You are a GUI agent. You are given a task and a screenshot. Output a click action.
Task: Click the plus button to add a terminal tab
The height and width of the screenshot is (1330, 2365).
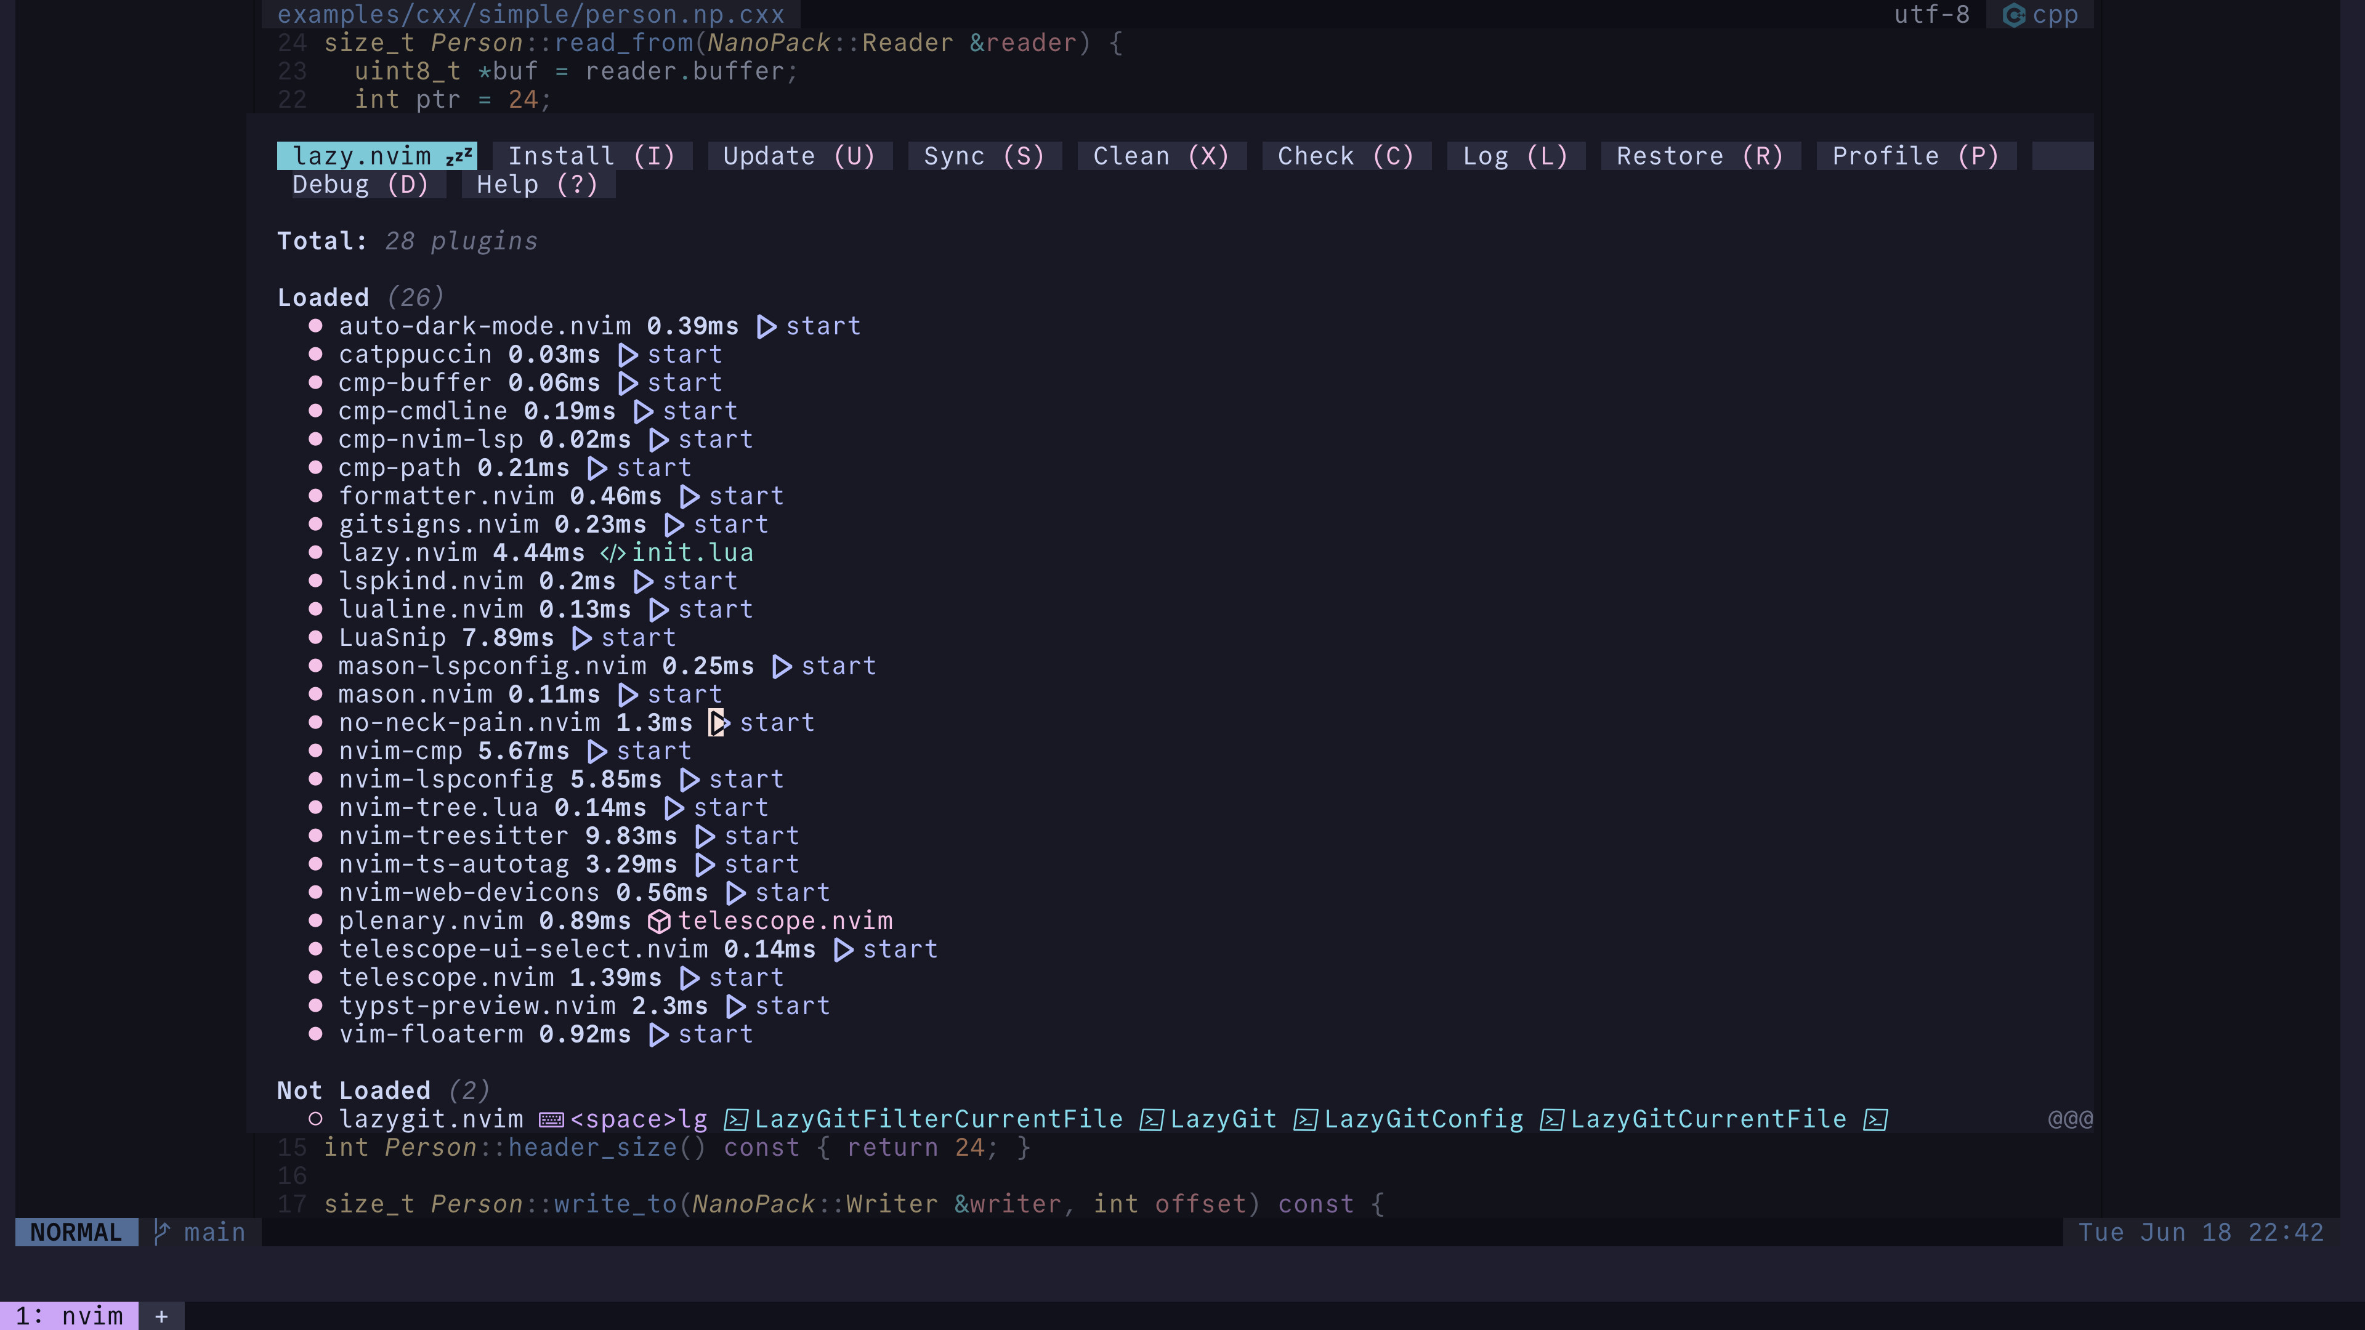pos(161,1316)
